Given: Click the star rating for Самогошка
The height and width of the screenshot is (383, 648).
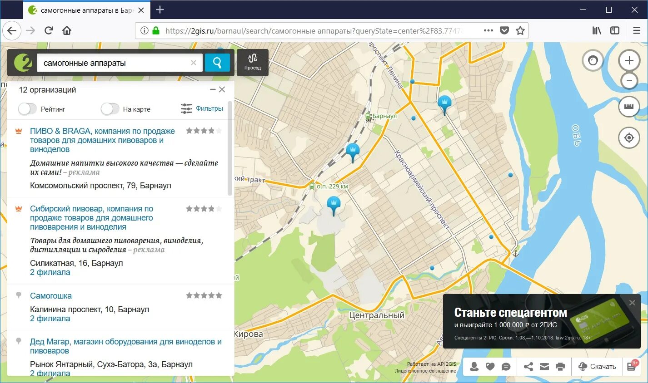Looking at the screenshot, I should pos(204,295).
